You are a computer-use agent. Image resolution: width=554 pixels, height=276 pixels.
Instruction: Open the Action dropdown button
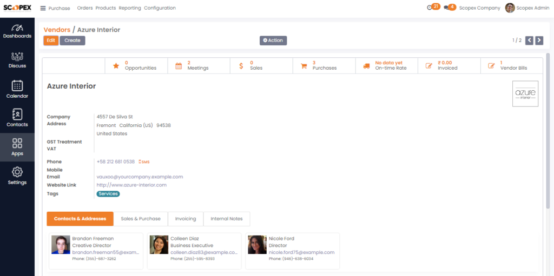click(x=273, y=40)
